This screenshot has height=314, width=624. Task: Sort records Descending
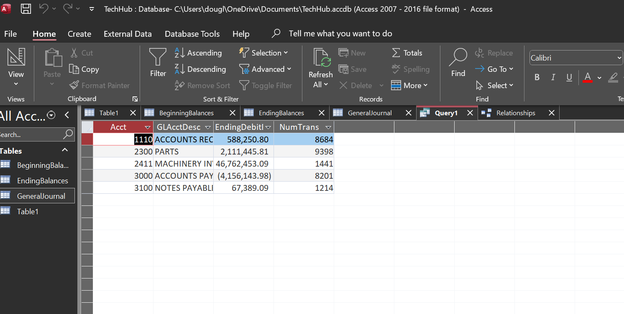(x=200, y=69)
